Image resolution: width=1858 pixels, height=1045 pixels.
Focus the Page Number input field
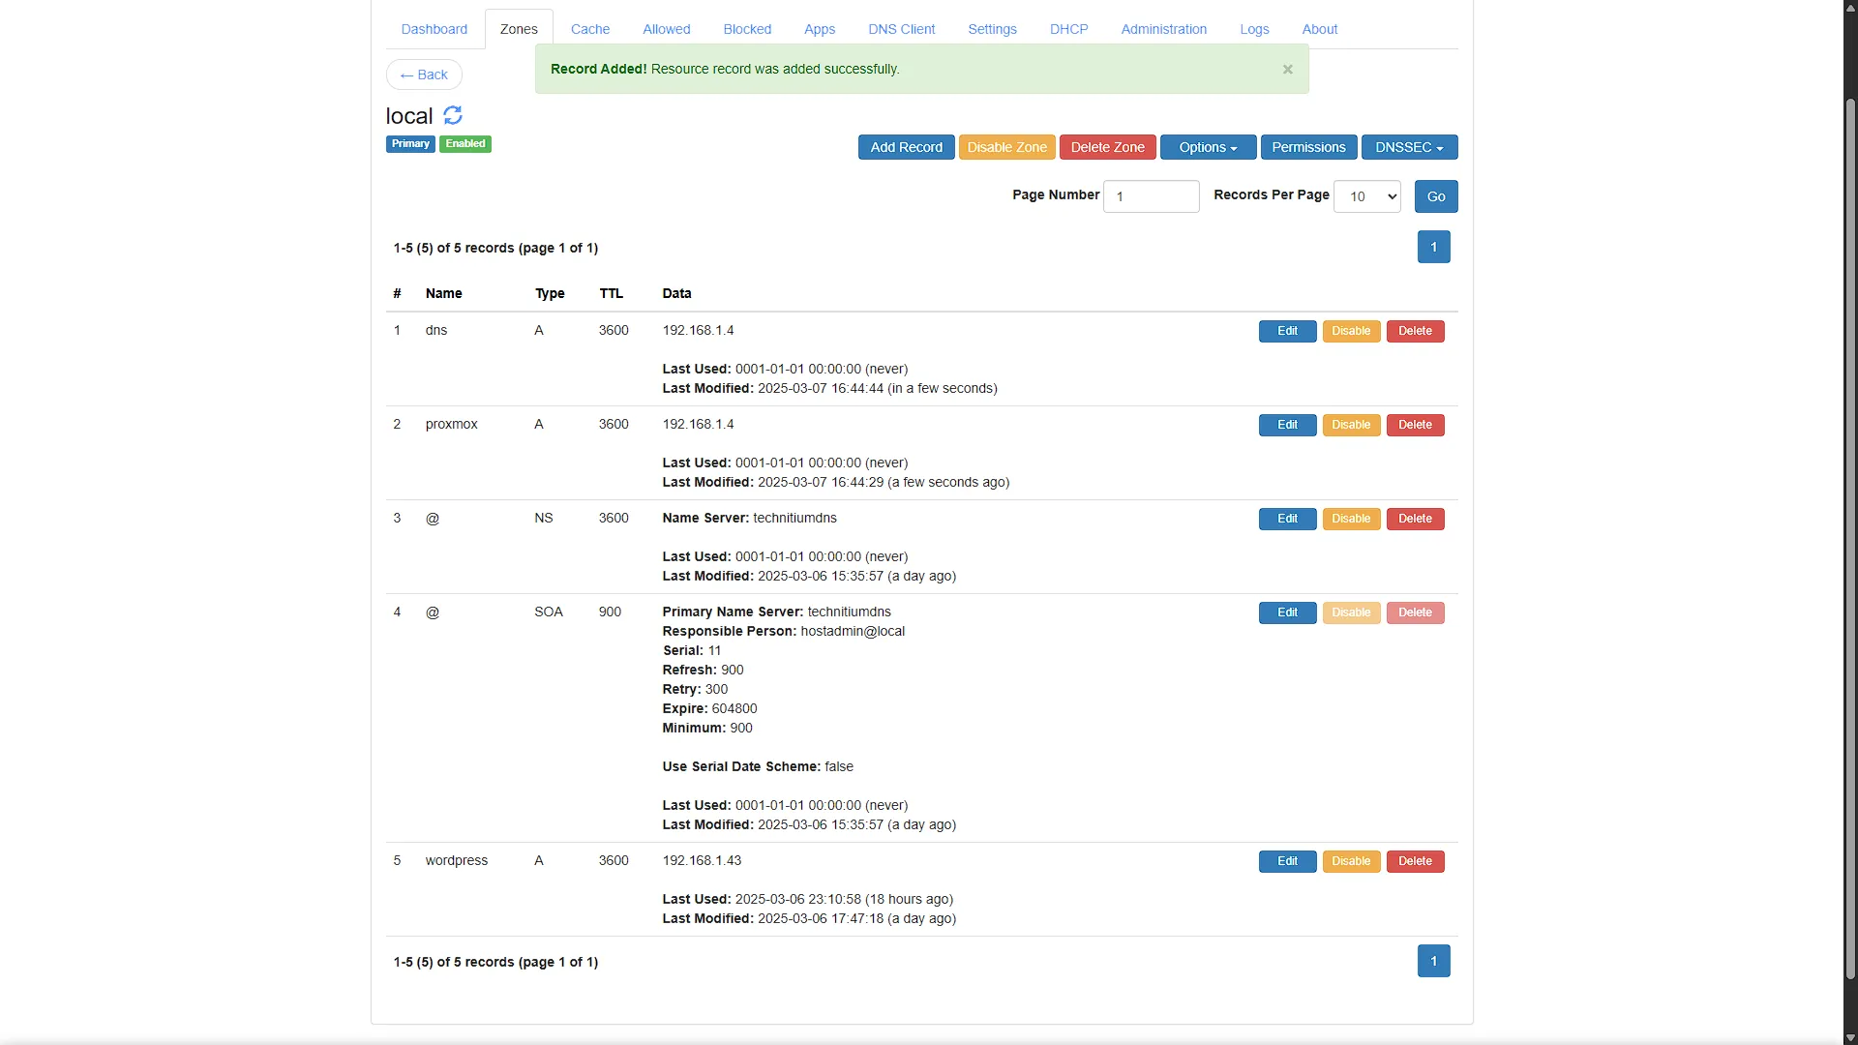[x=1152, y=196]
